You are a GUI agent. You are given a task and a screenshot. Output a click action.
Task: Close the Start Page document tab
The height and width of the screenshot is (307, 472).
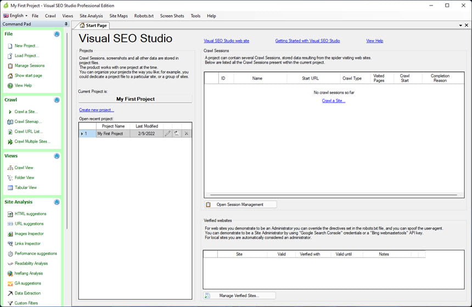pyautogui.click(x=467, y=25)
